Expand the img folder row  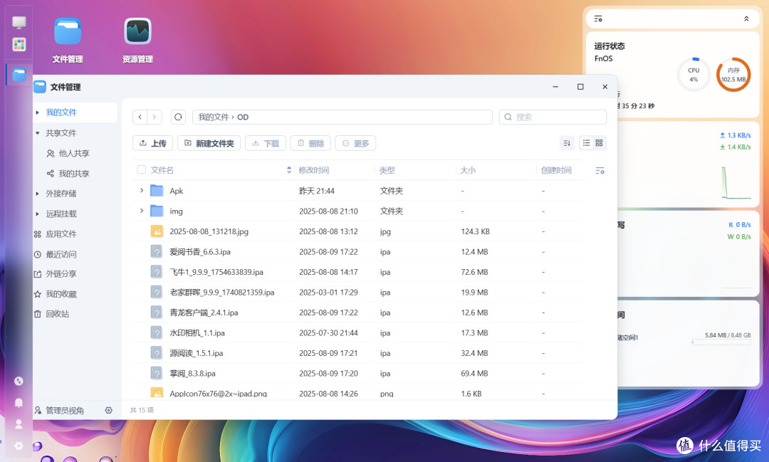pyautogui.click(x=142, y=211)
